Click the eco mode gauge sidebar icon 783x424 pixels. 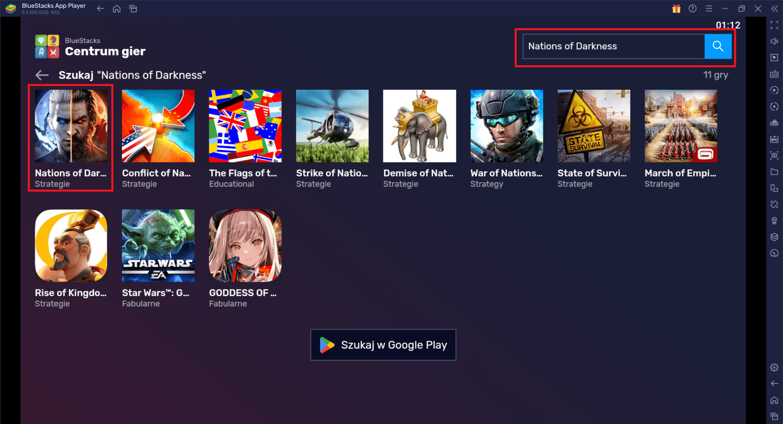tap(774, 253)
